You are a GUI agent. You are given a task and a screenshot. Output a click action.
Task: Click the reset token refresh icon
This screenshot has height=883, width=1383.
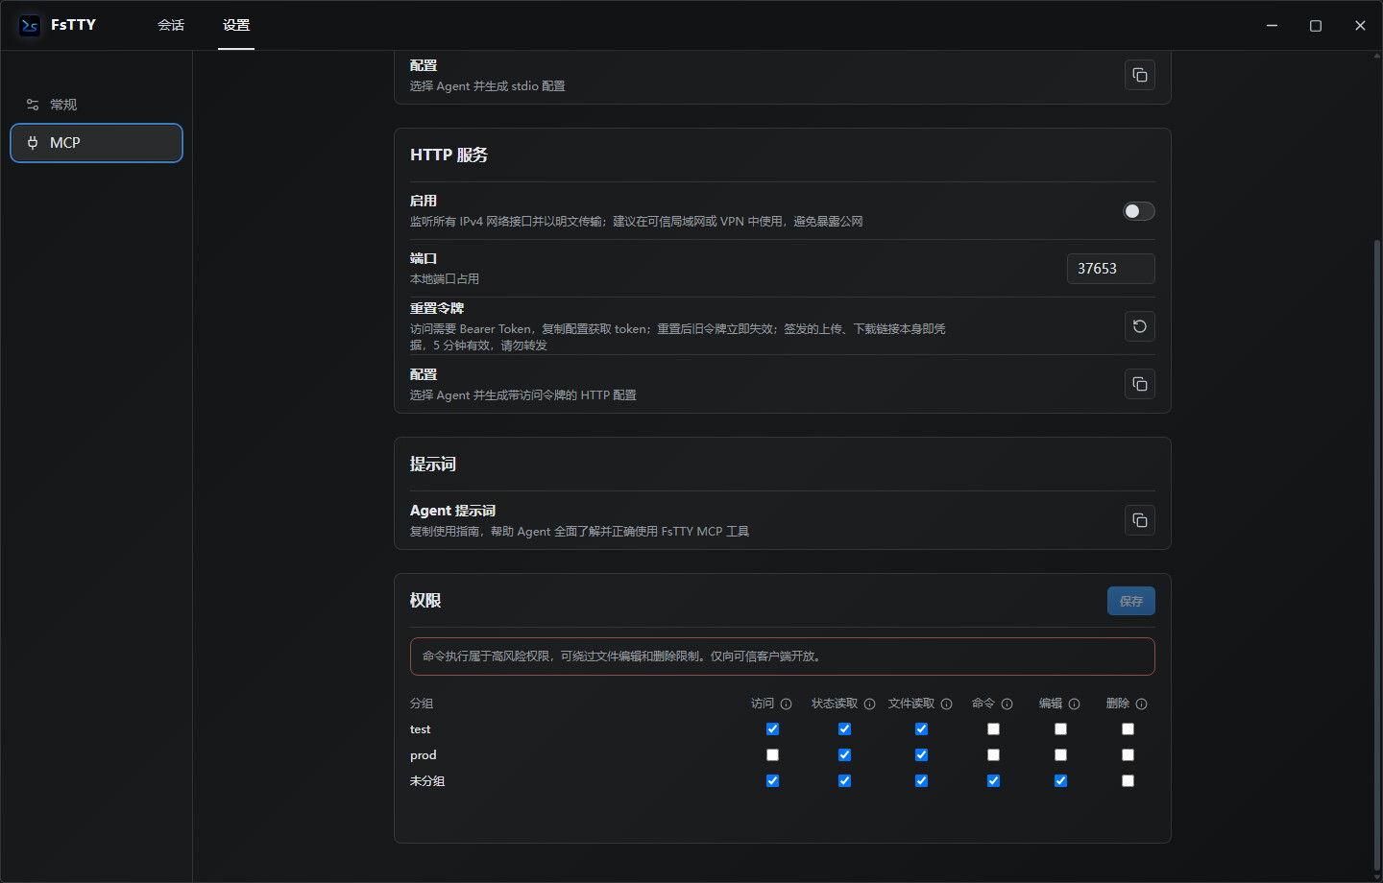[x=1140, y=326]
